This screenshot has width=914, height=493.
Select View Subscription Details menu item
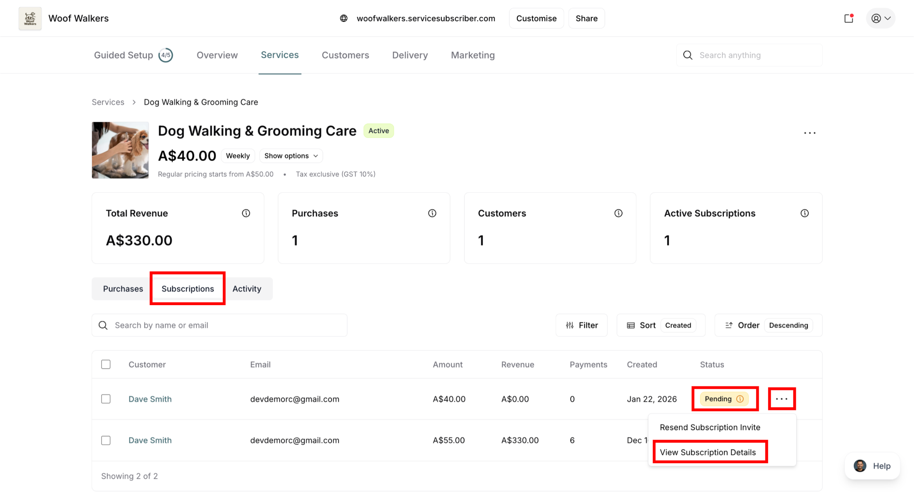coord(708,452)
